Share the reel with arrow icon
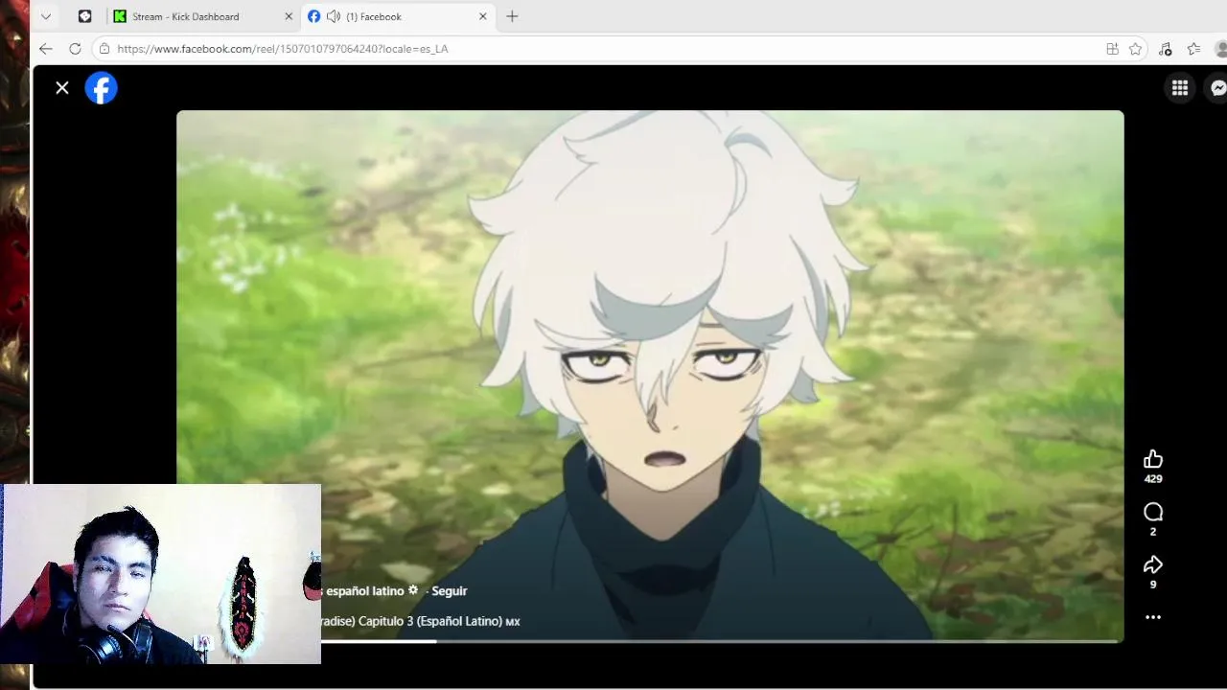The width and height of the screenshot is (1227, 690). click(x=1153, y=564)
